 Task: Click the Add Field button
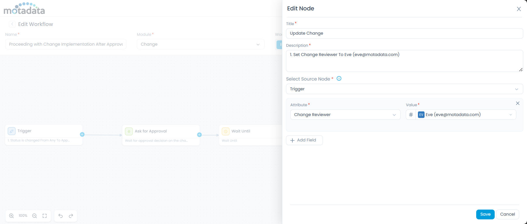(x=304, y=140)
